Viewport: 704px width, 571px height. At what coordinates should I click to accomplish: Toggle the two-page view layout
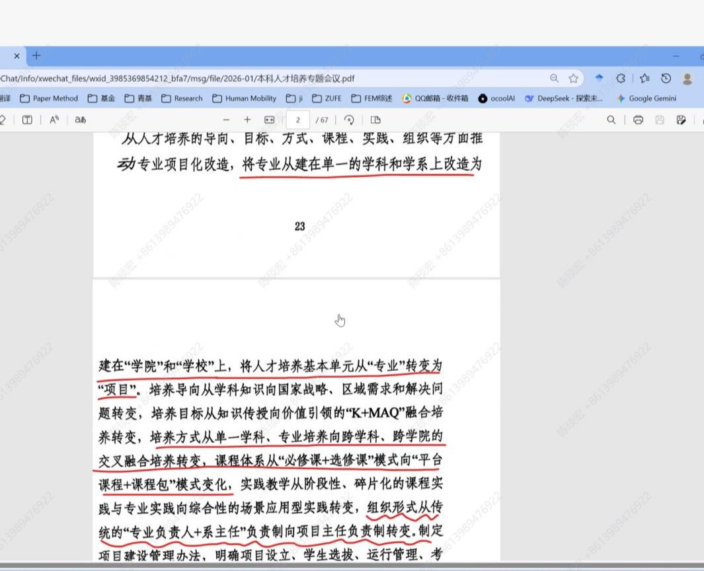(375, 120)
